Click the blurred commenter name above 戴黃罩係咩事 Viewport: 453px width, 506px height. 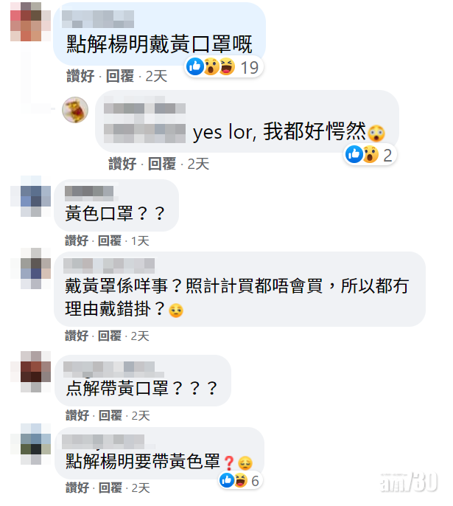point(109,266)
